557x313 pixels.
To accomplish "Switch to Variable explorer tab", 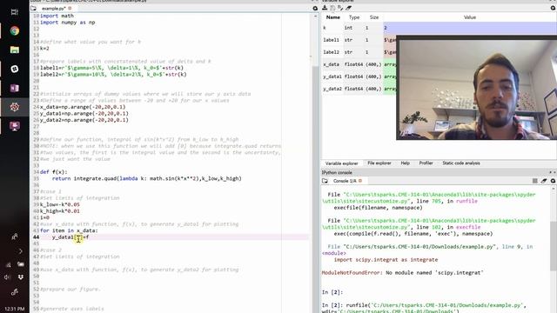I will 341,163.
